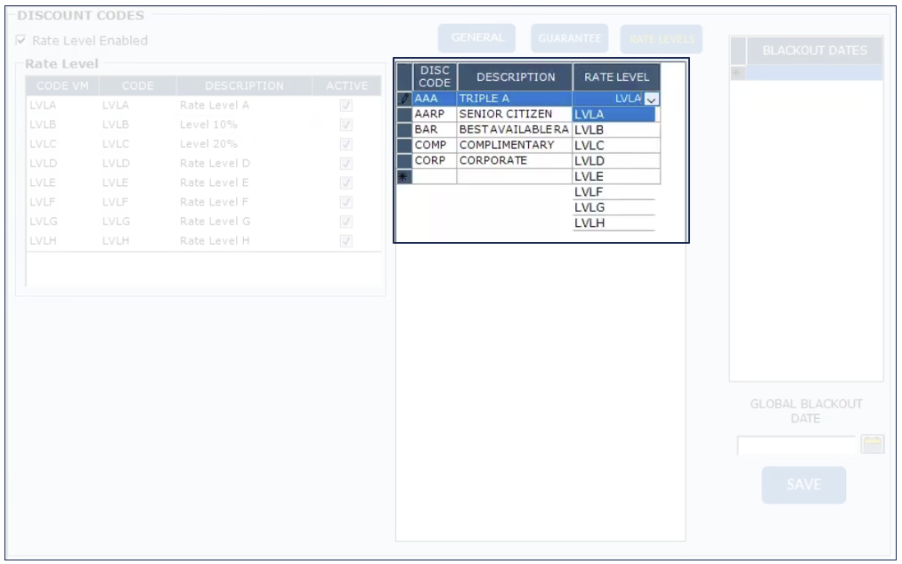Screen dimensions: 902x564
Task: Select the row header beside BAR
Action: click(x=404, y=130)
